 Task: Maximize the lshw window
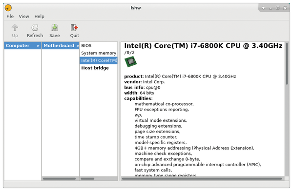[x=278, y=8]
